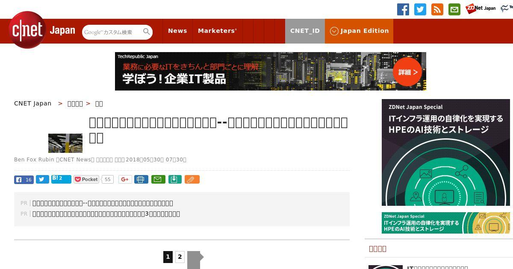Visit the ZDNet Japan logo link
513x269 pixels.
(x=481, y=8)
